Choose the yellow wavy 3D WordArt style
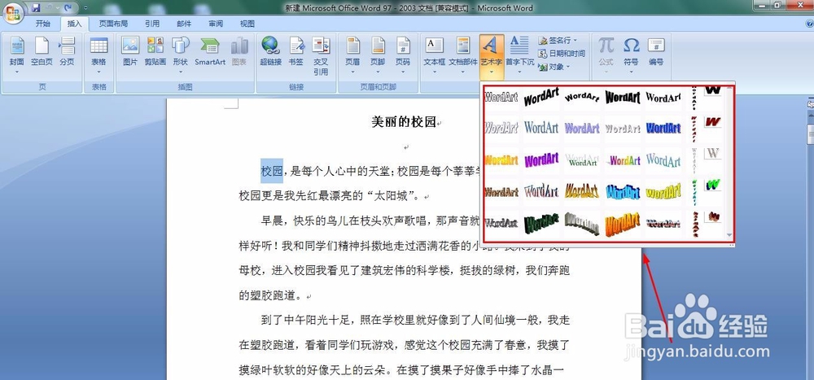The width and height of the screenshot is (814, 380). (663, 191)
